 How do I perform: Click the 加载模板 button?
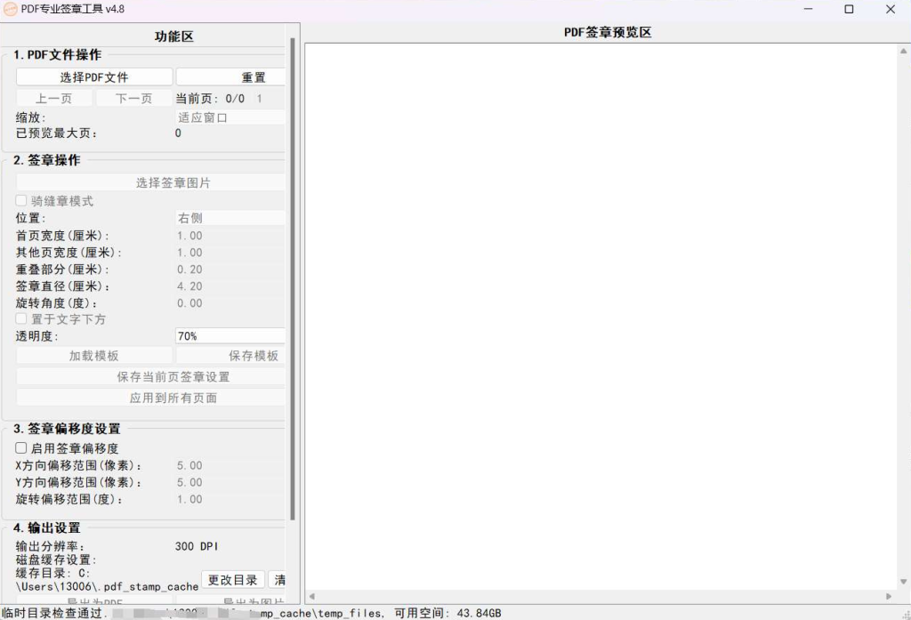click(94, 356)
